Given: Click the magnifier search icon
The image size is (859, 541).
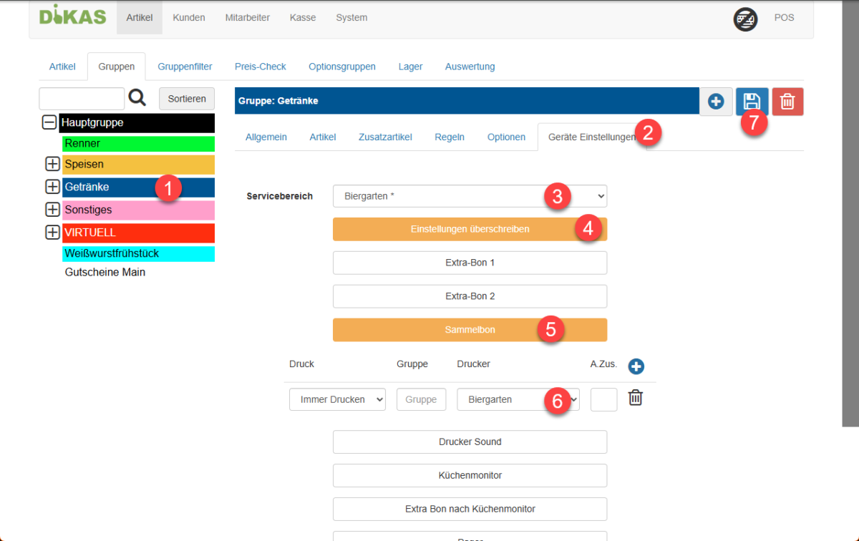Looking at the screenshot, I should (x=137, y=99).
